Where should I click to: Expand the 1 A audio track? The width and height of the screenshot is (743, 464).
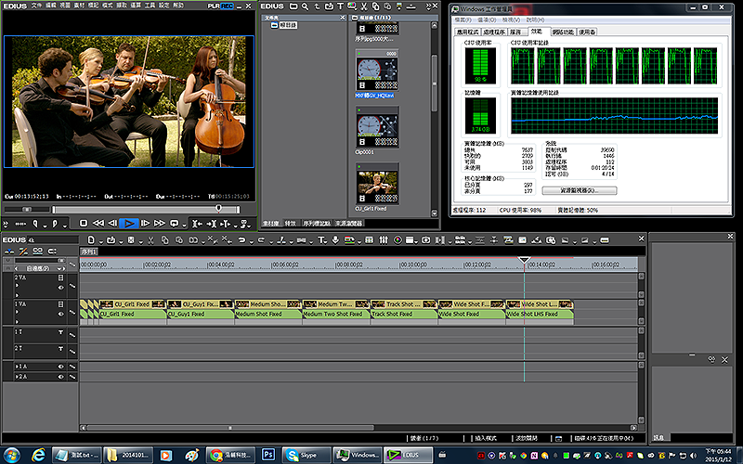coord(17,367)
